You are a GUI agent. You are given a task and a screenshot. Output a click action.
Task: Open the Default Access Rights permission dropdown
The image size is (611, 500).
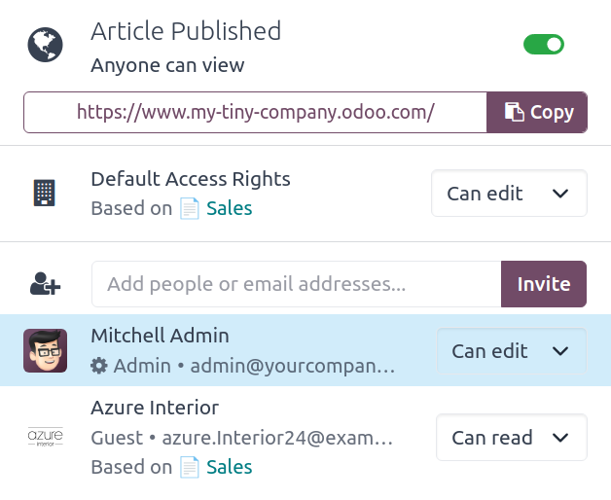pos(509,194)
